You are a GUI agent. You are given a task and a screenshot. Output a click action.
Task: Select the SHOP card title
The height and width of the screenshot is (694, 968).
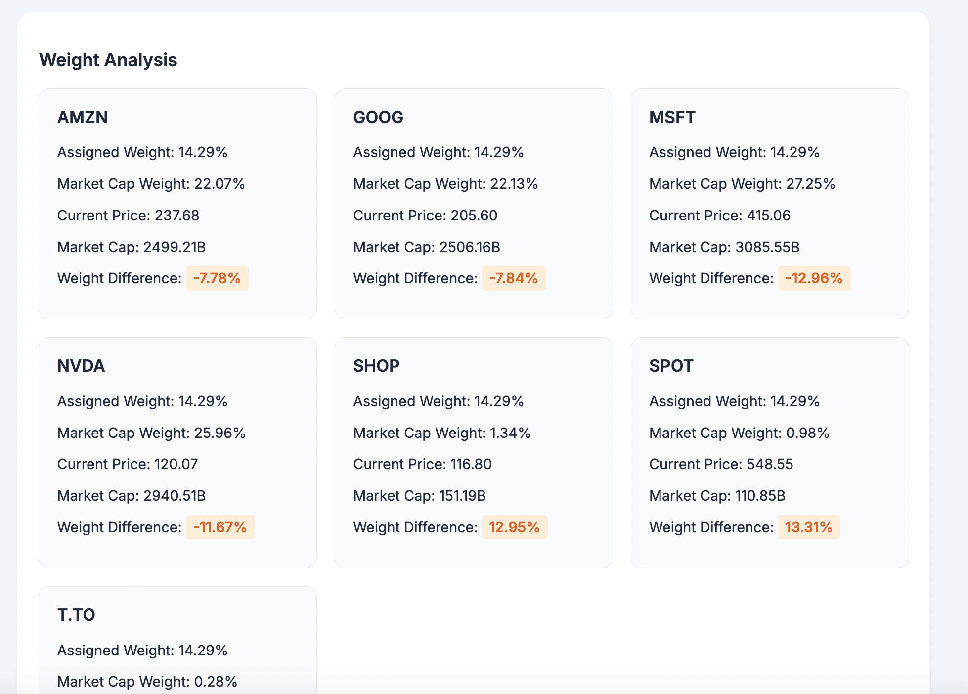[x=376, y=366]
